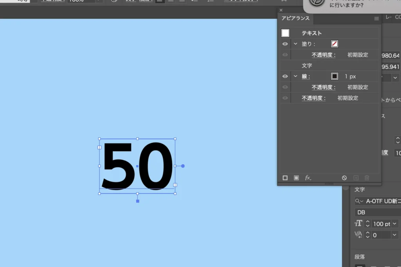Collapse the 線 stroke row chevron

pyautogui.click(x=296, y=76)
